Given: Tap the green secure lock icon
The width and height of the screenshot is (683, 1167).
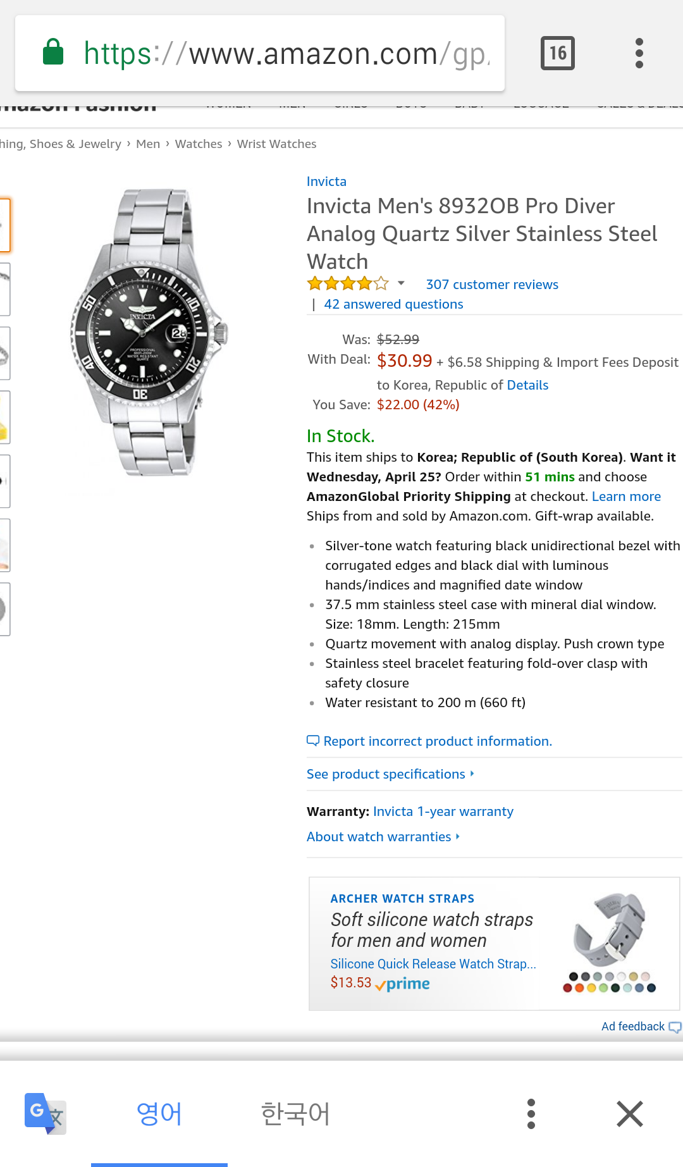Looking at the screenshot, I should (x=53, y=52).
